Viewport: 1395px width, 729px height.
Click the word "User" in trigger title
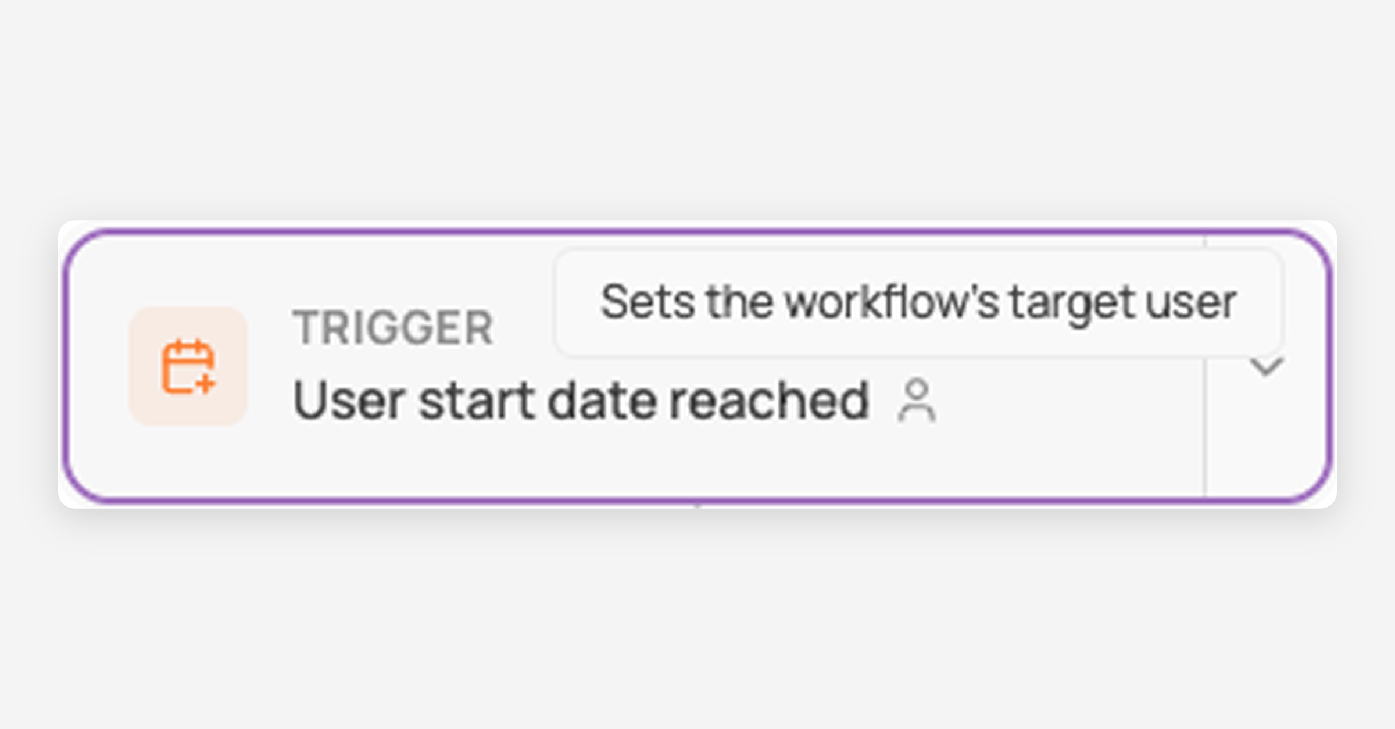(x=349, y=401)
